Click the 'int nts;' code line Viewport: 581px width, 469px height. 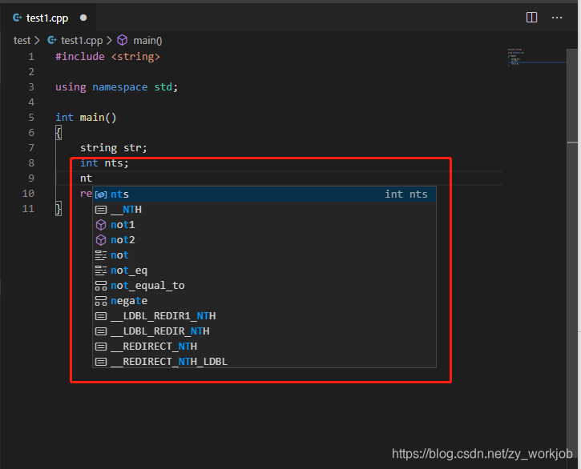click(104, 163)
